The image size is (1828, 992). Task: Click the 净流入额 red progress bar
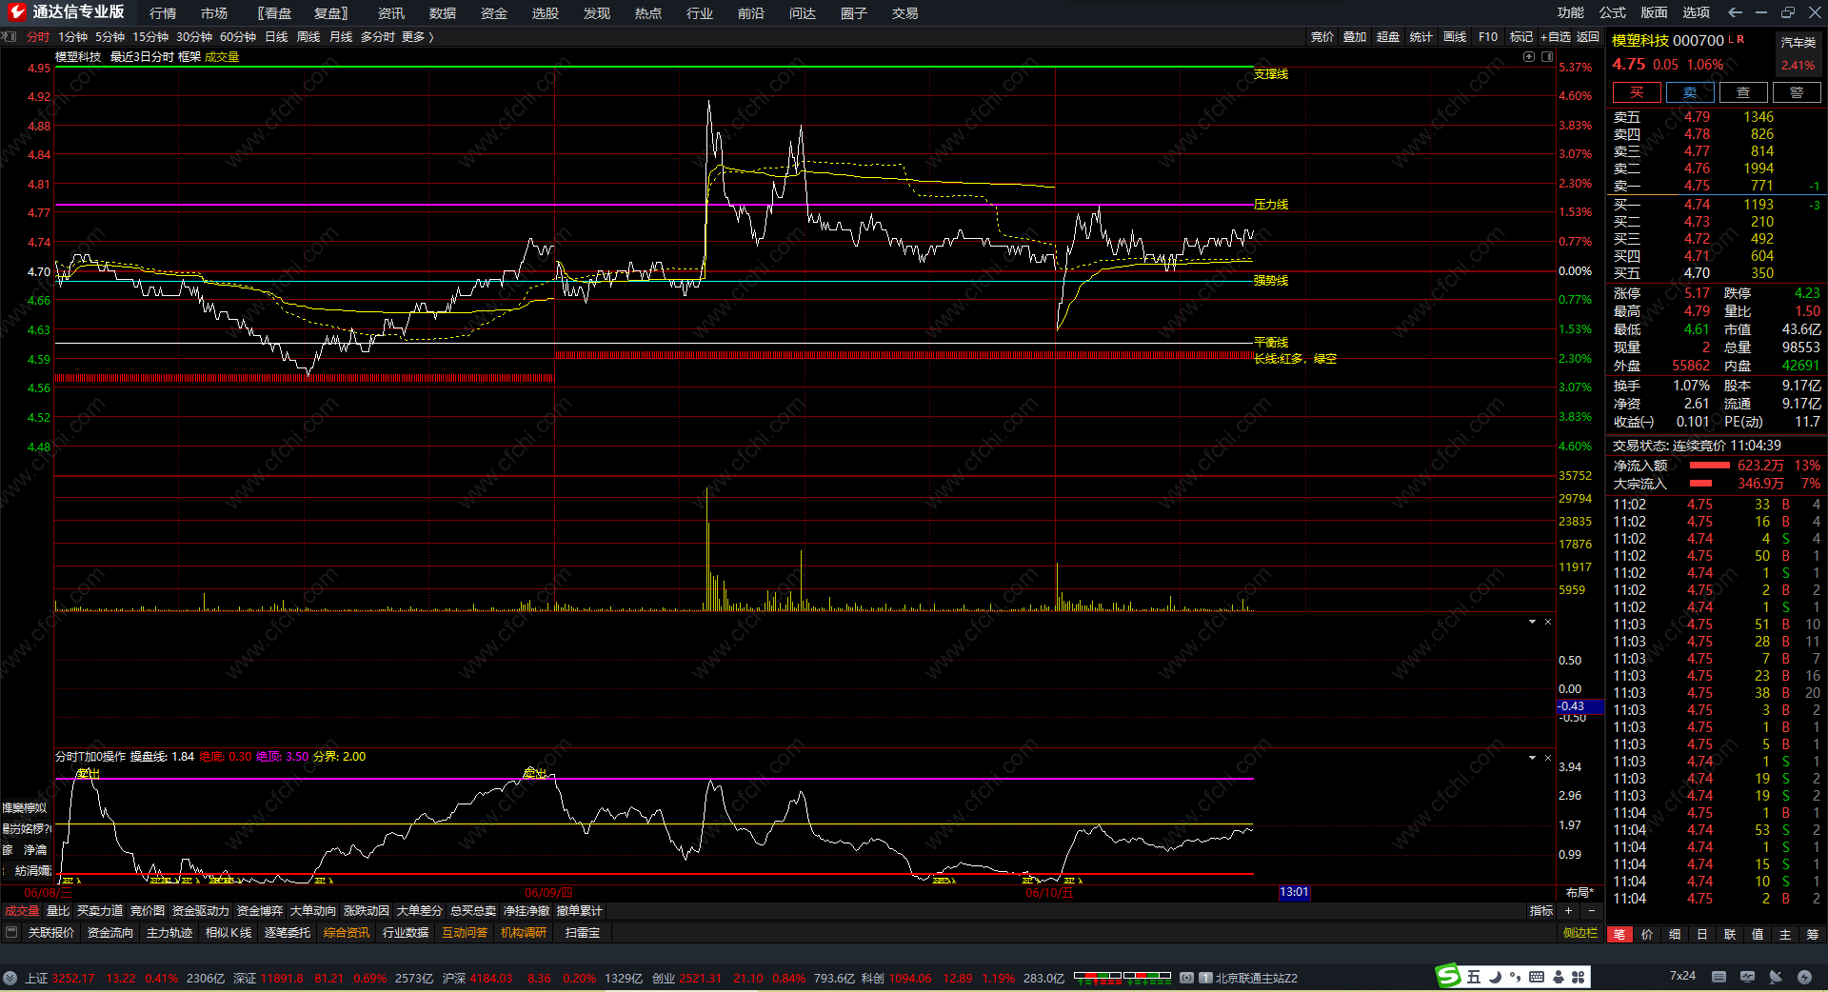[1709, 466]
